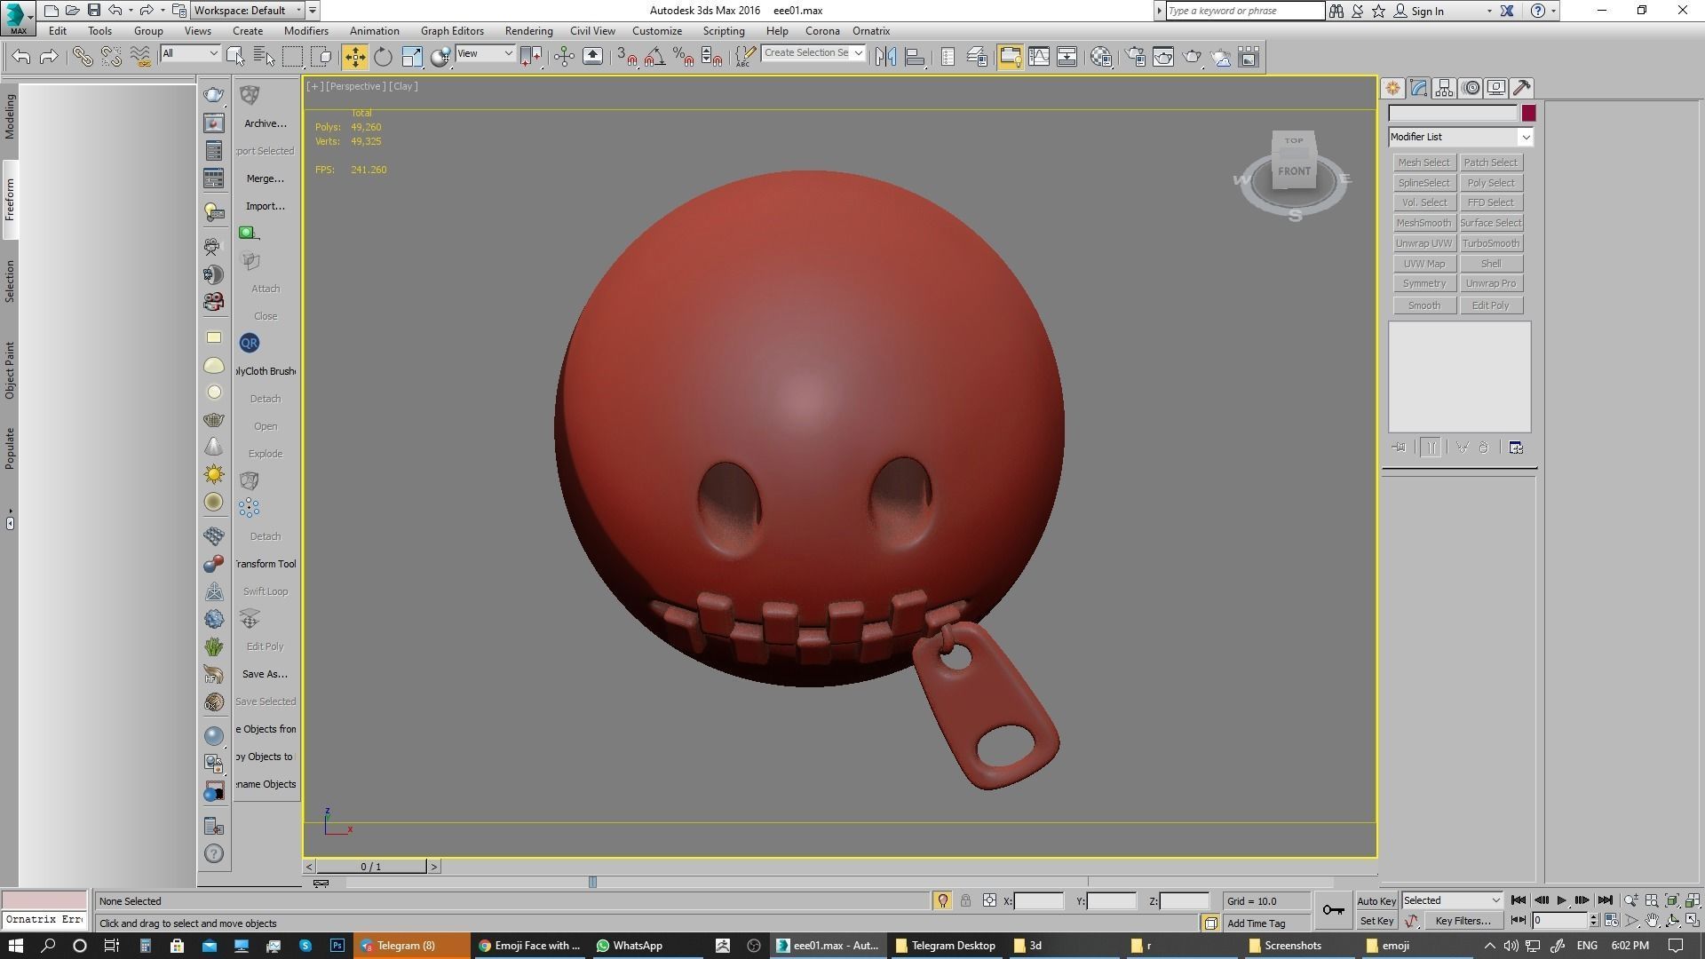1705x959 pixels.
Task: Toggle the Selection Lock padlock
Action: (x=965, y=900)
